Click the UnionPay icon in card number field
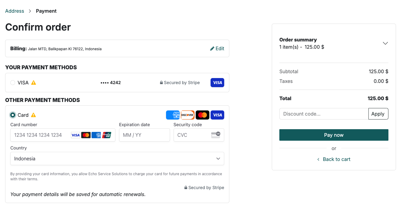406x213 pixels. (107, 135)
